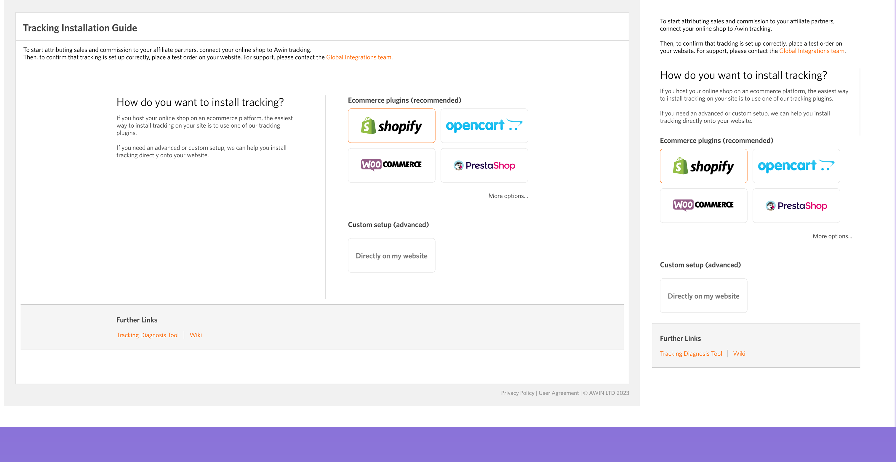Open Wiki link in mobile Further Links
This screenshot has height=462, width=896.
pos(739,353)
